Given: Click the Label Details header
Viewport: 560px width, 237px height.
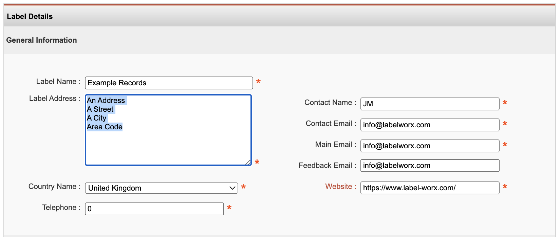Looking at the screenshot, I should 30,17.
